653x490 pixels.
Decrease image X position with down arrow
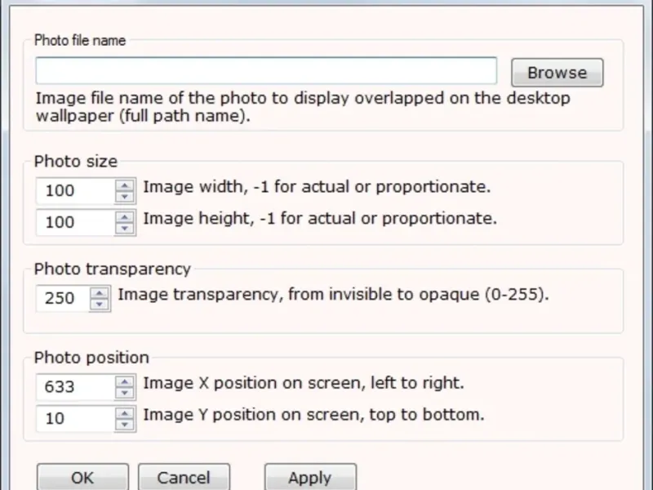click(x=125, y=392)
